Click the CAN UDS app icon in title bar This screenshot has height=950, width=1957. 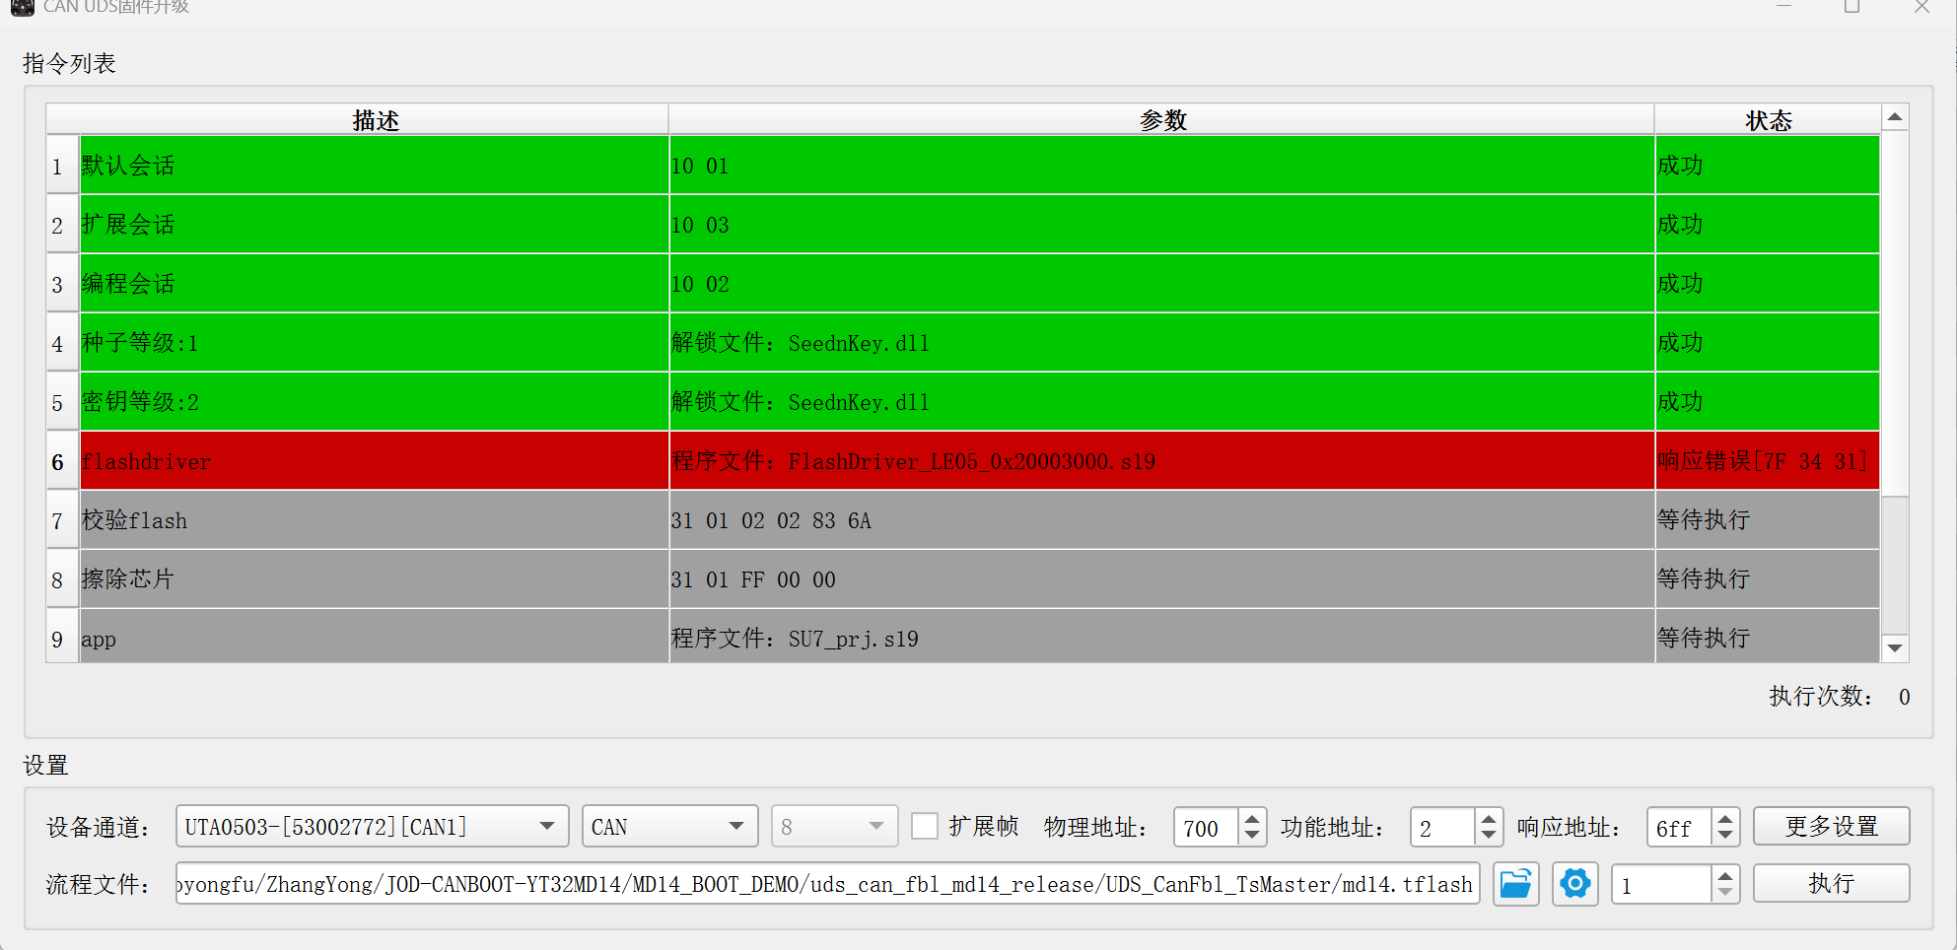coord(22,8)
